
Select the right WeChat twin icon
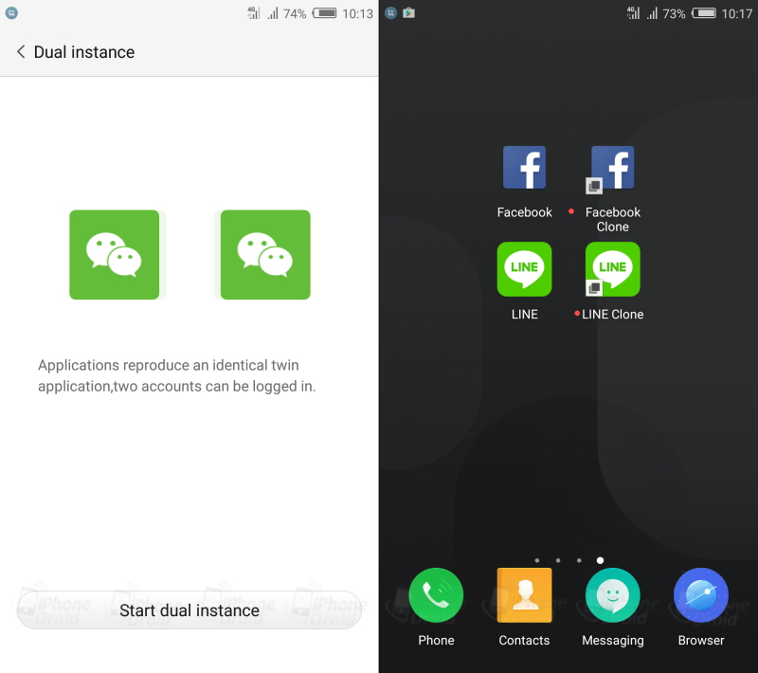click(x=265, y=255)
